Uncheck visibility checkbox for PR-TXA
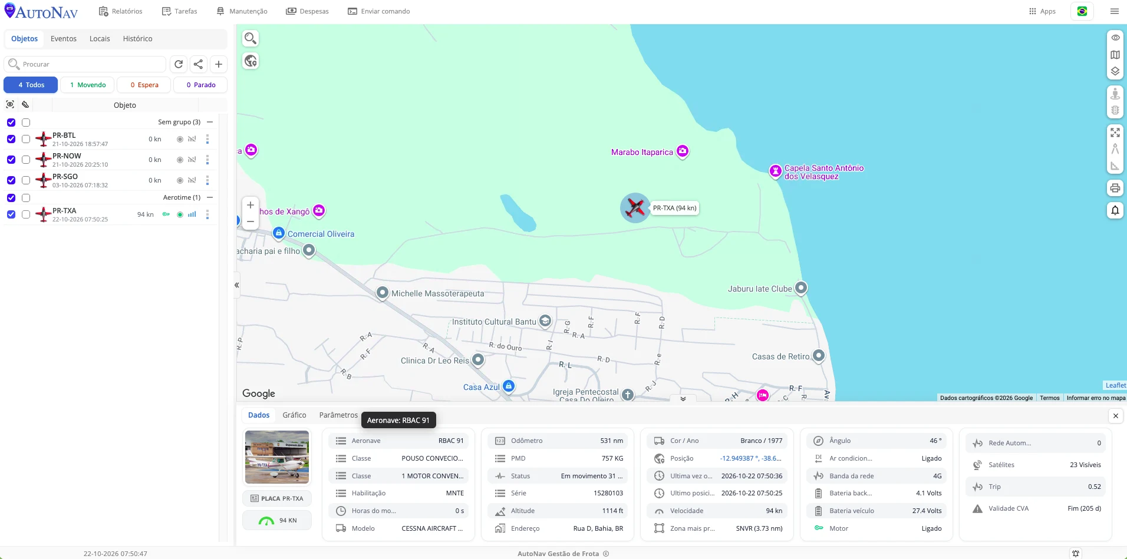 point(11,214)
